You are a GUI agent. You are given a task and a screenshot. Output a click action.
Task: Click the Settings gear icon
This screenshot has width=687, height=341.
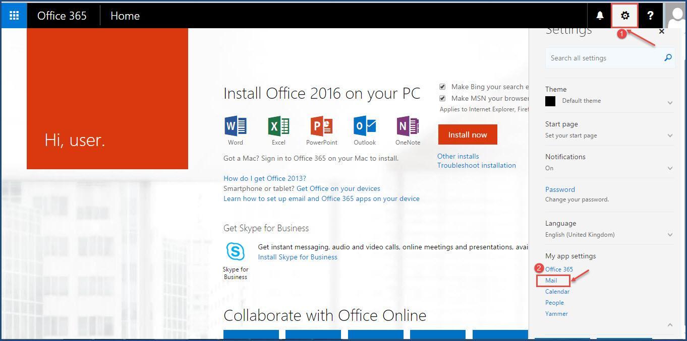(625, 16)
